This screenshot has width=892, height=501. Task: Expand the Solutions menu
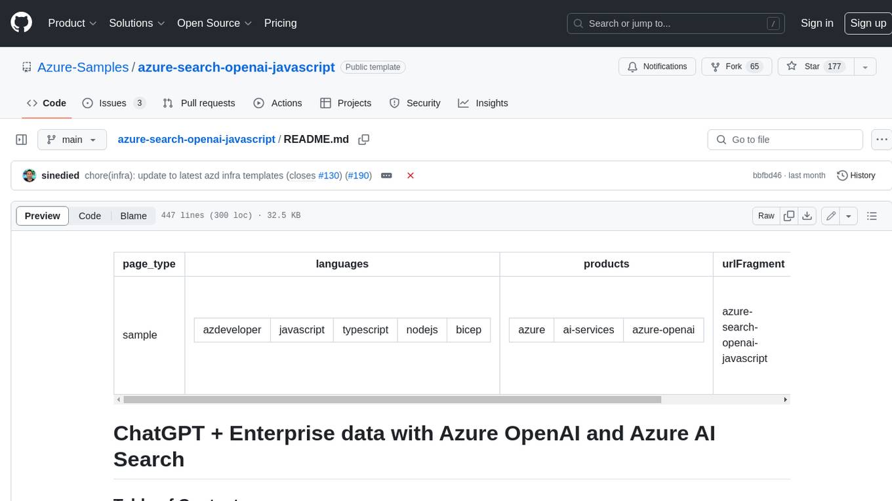click(137, 23)
